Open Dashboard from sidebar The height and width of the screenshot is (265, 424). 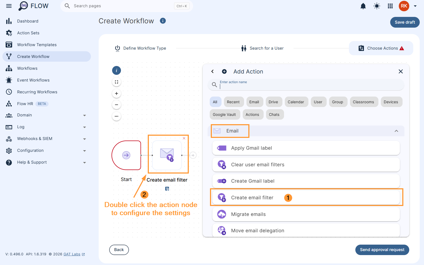click(47, 21)
